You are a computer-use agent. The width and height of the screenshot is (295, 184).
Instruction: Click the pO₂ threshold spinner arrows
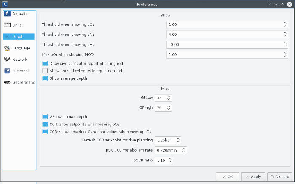pos(285,24)
